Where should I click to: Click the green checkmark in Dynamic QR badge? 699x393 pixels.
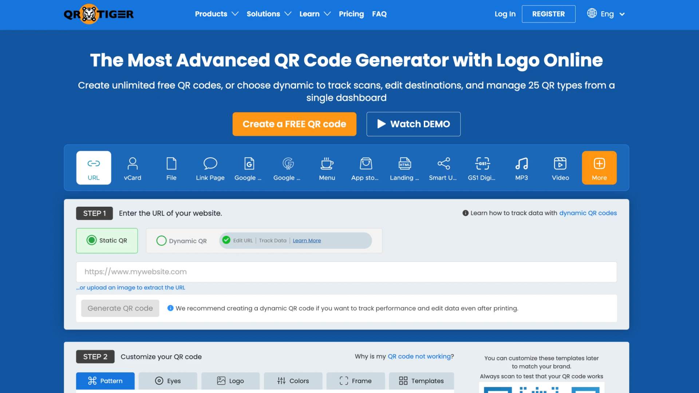point(226,240)
